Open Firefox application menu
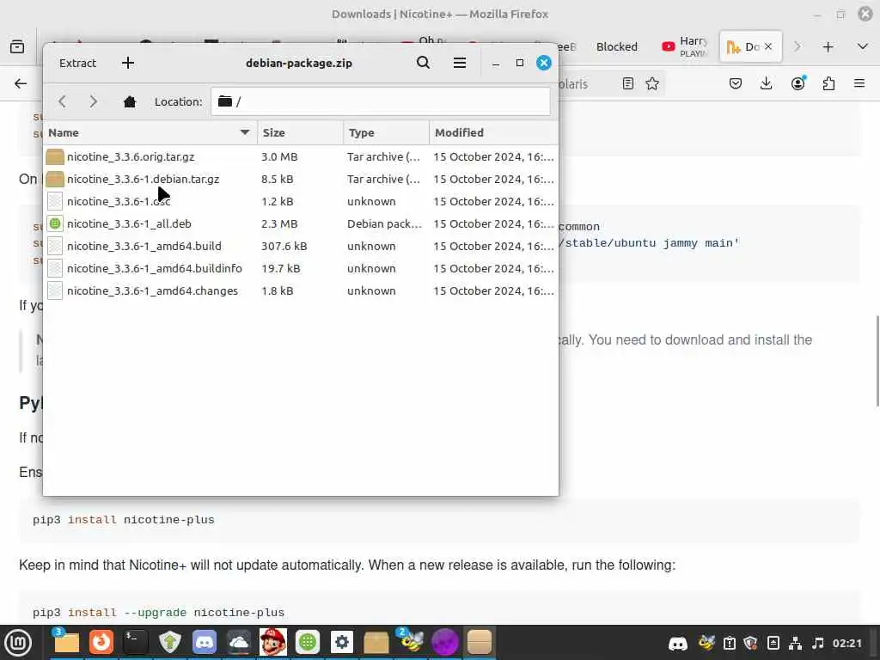 tap(859, 83)
